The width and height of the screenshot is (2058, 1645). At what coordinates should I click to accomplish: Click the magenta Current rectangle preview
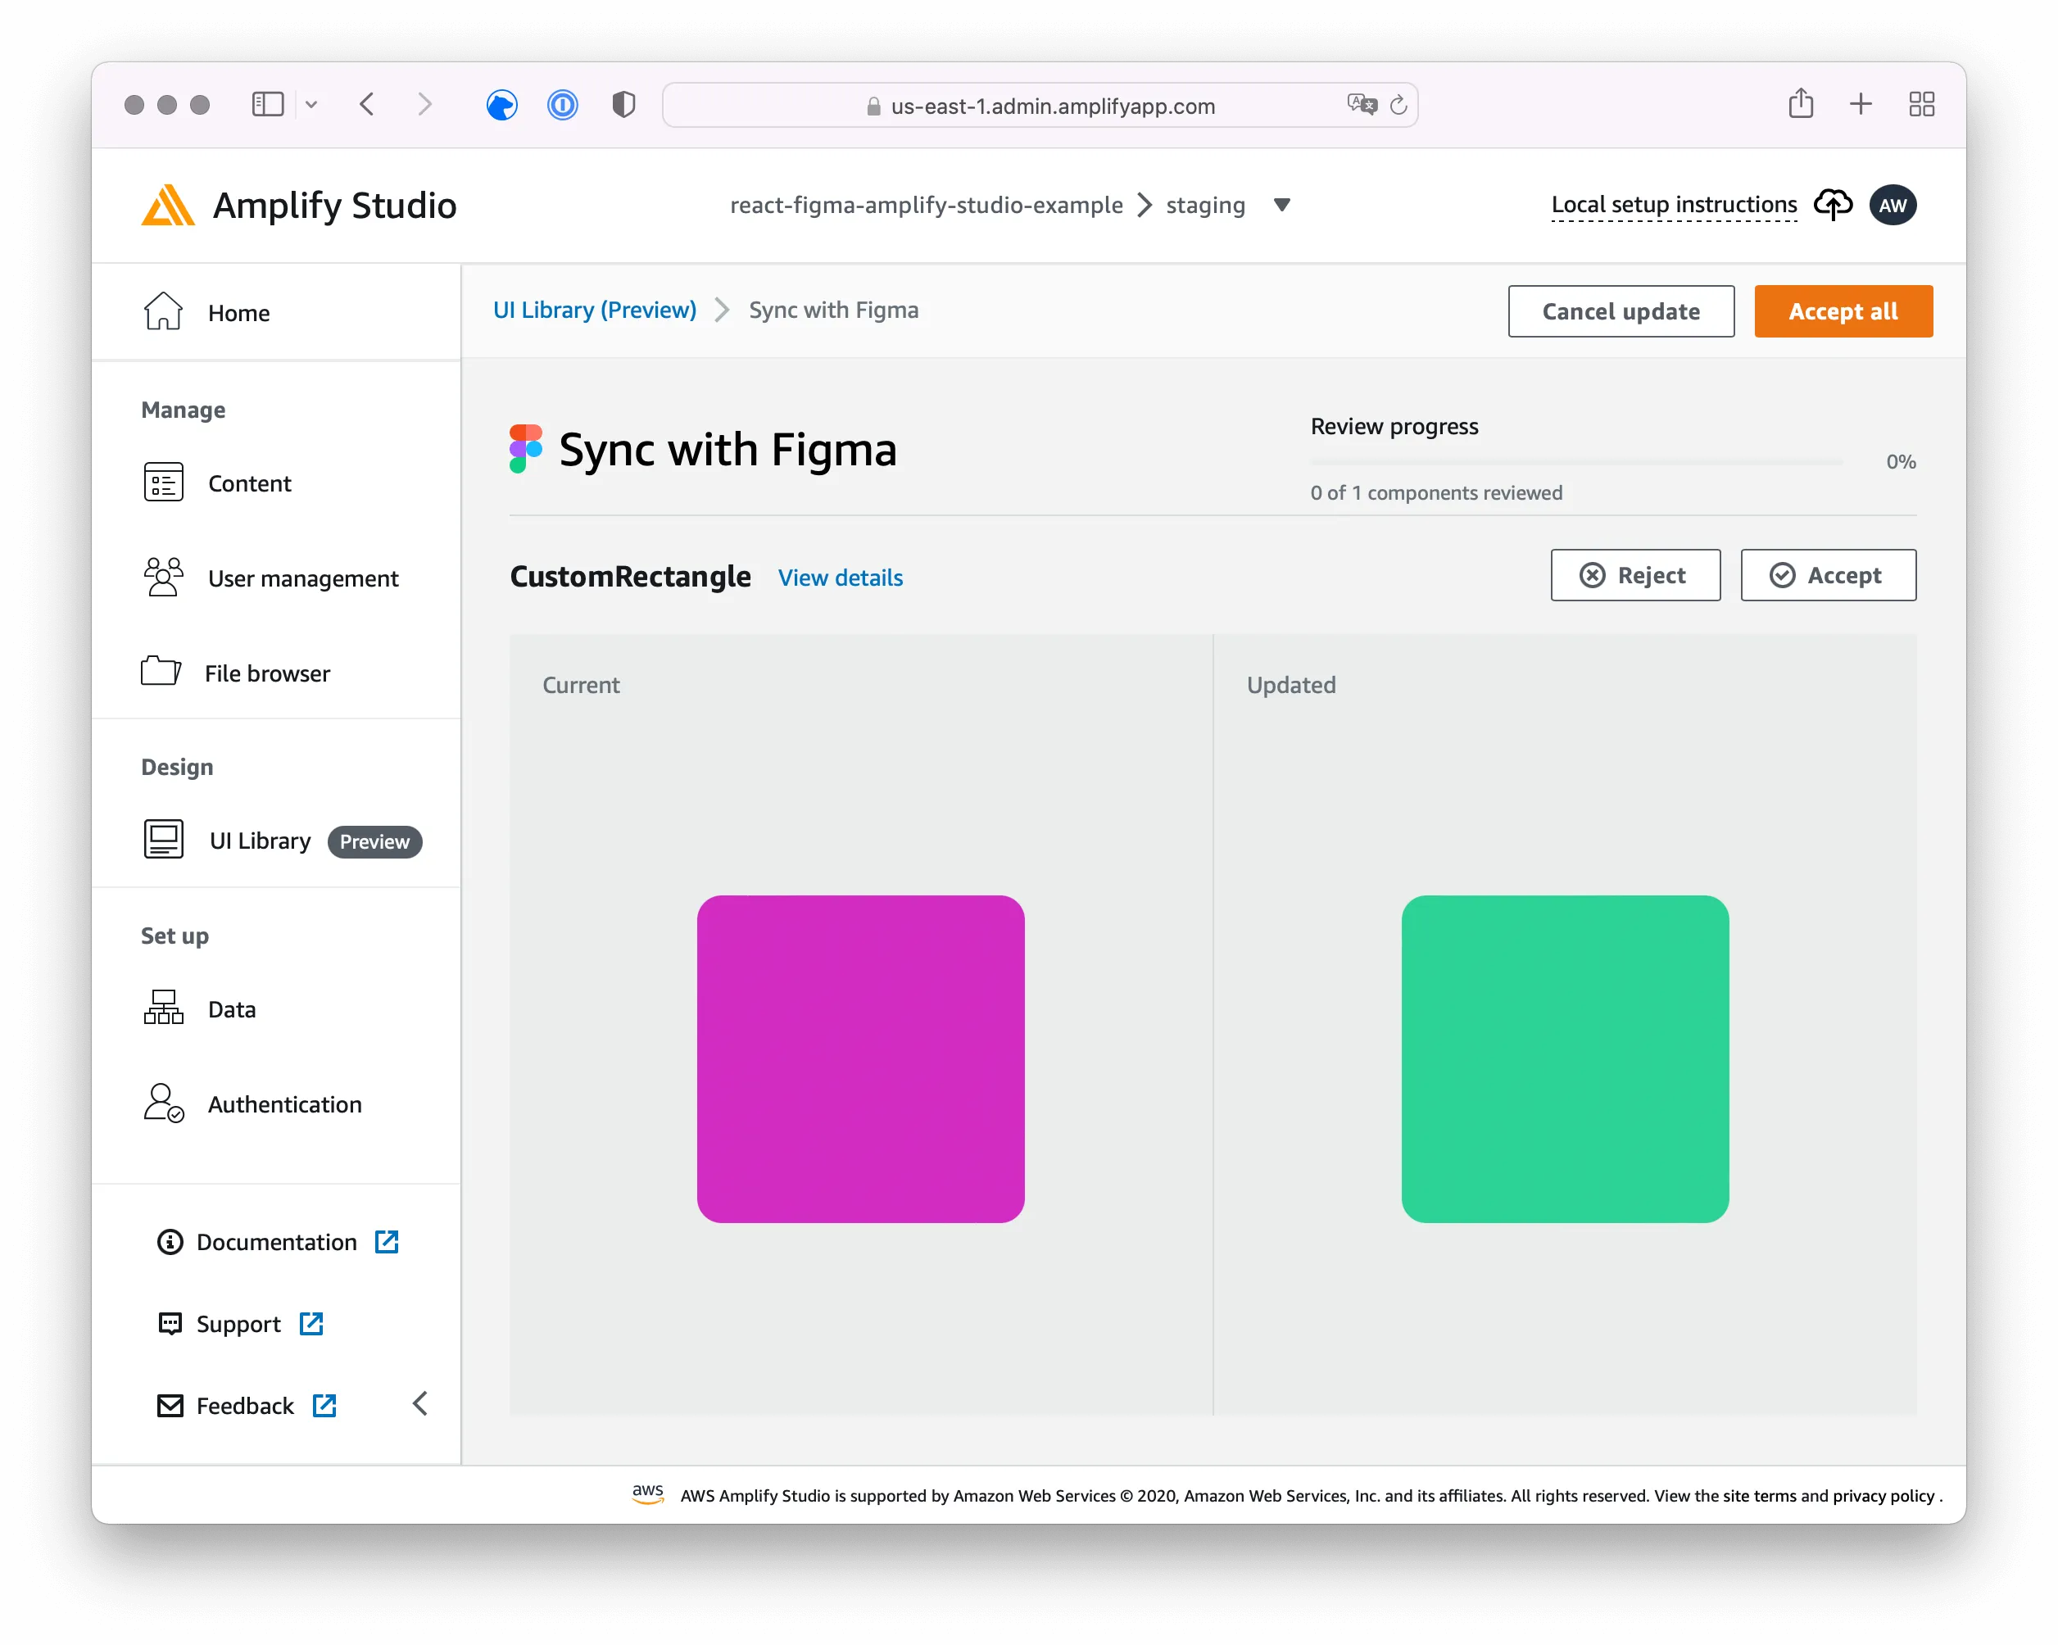point(860,1057)
